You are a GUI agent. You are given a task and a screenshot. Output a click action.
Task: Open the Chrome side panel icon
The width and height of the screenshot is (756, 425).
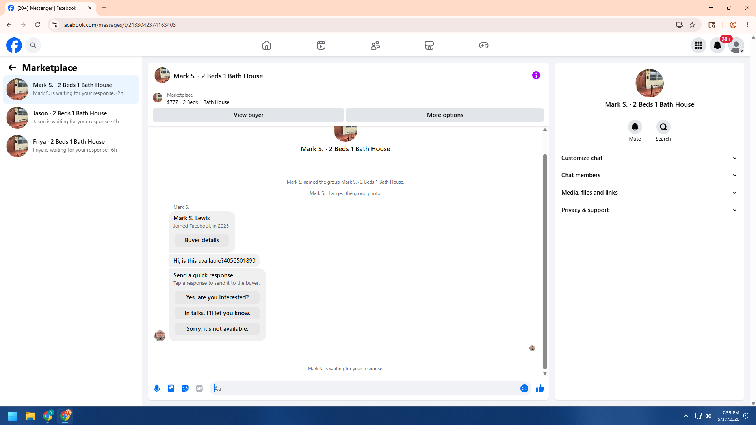pos(712,25)
